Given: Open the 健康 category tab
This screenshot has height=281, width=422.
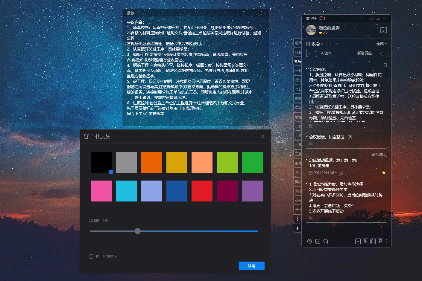Looking at the screenshot, I should pos(297,163).
